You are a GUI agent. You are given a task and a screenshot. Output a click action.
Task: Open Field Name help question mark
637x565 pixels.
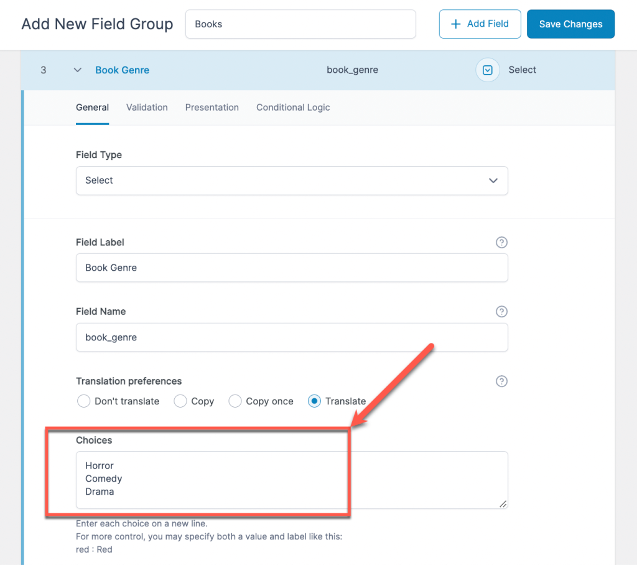coord(501,311)
